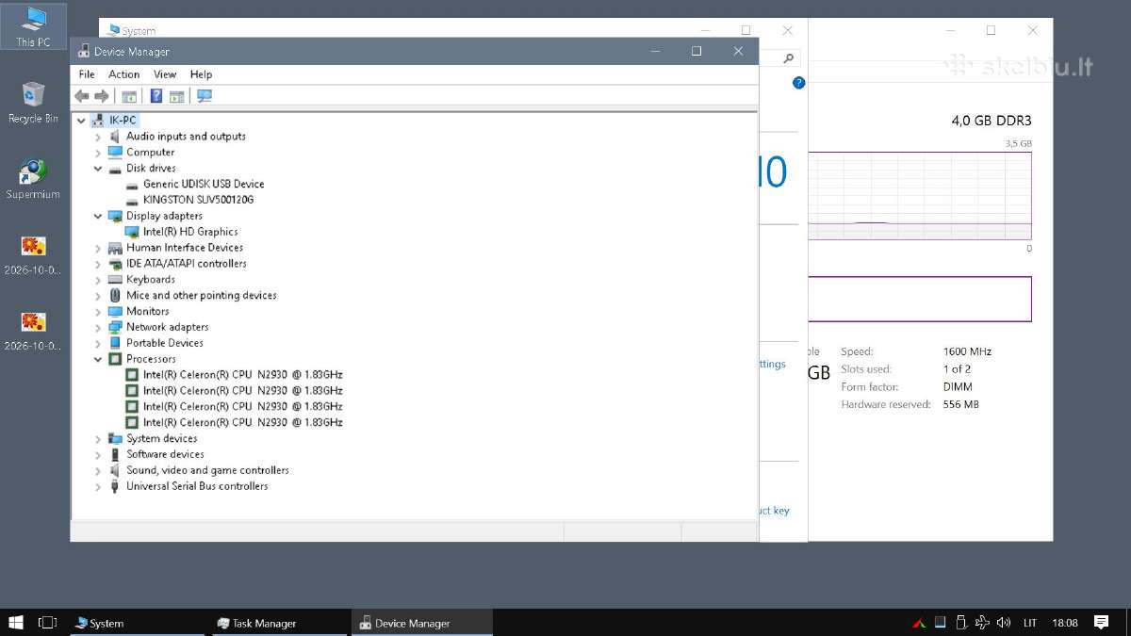Select the Network adapters category icon
Viewport: 1131px width, 636px height.
tap(115, 327)
